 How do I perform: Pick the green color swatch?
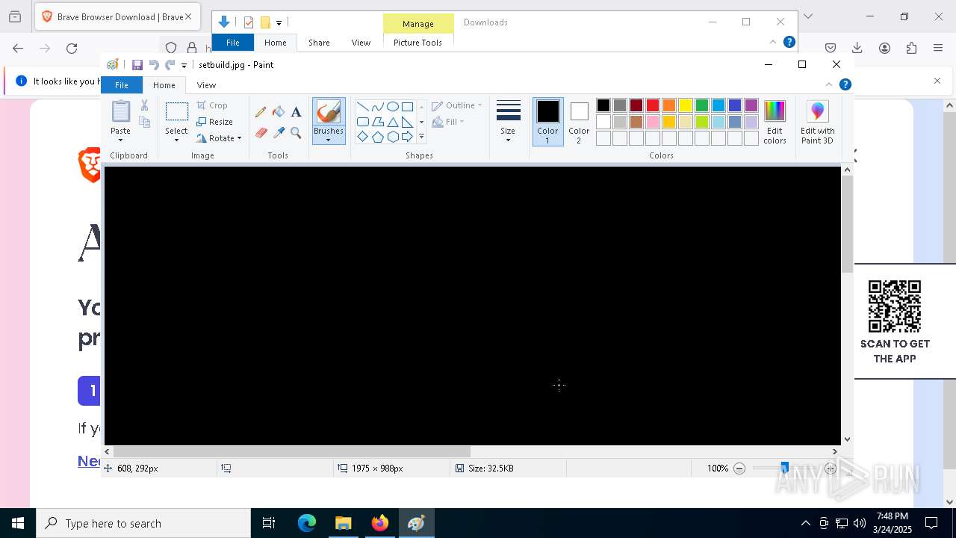[x=702, y=105]
